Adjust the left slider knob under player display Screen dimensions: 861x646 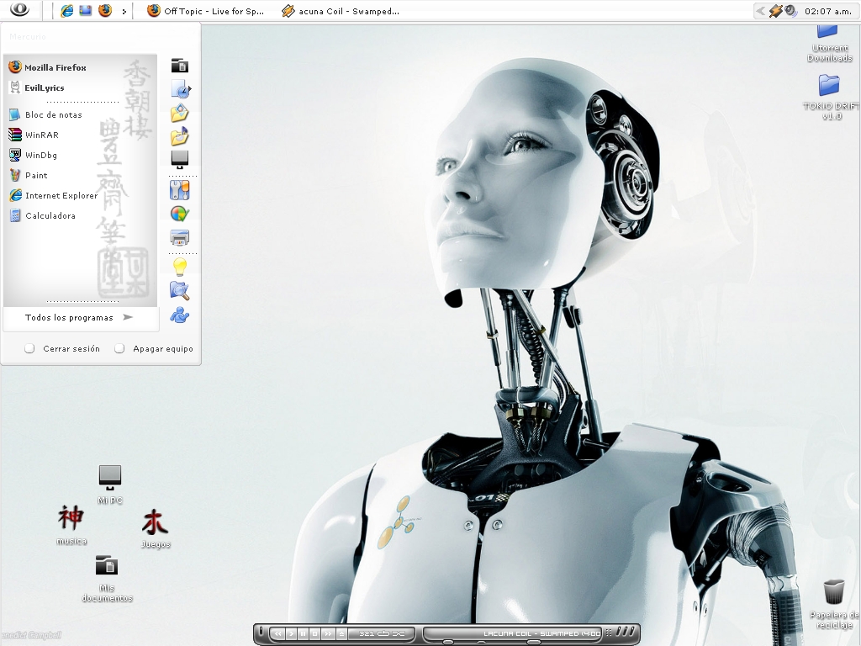pyautogui.click(x=448, y=642)
